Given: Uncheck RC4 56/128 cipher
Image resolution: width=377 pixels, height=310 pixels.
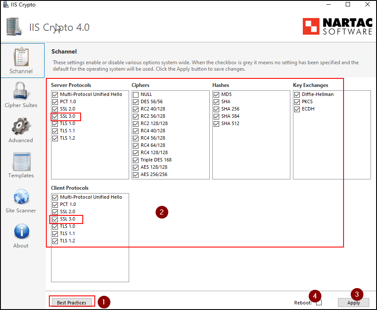Looking at the screenshot, I should pos(136,138).
